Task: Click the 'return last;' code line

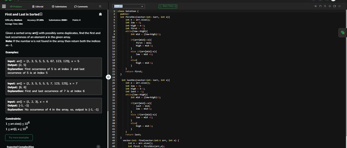Action: click(x=133, y=134)
